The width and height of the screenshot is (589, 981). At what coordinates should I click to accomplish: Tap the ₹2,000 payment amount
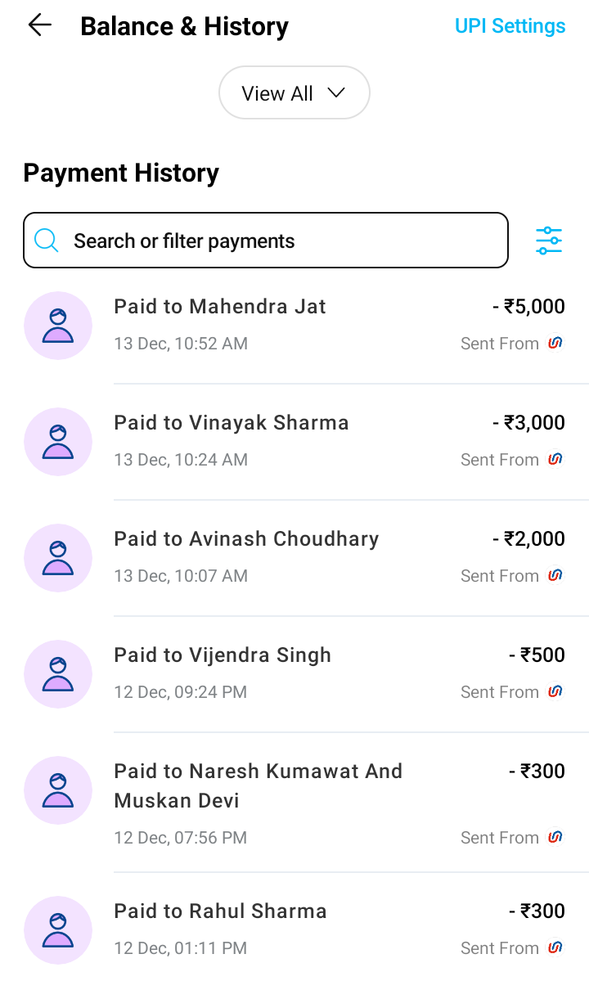(x=528, y=539)
